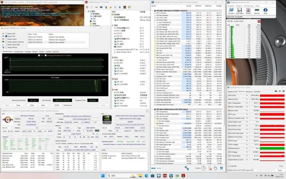Toggle the CPU checkbox above temperature graph
The image size is (286, 179).
tap(39, 55)
